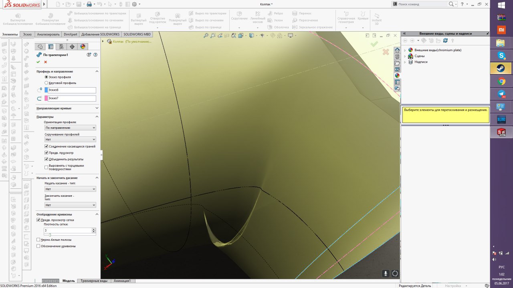This screenshot has width=513, height=288.
Task: Open Chrome from the taskbar
Action: point(501,81)
